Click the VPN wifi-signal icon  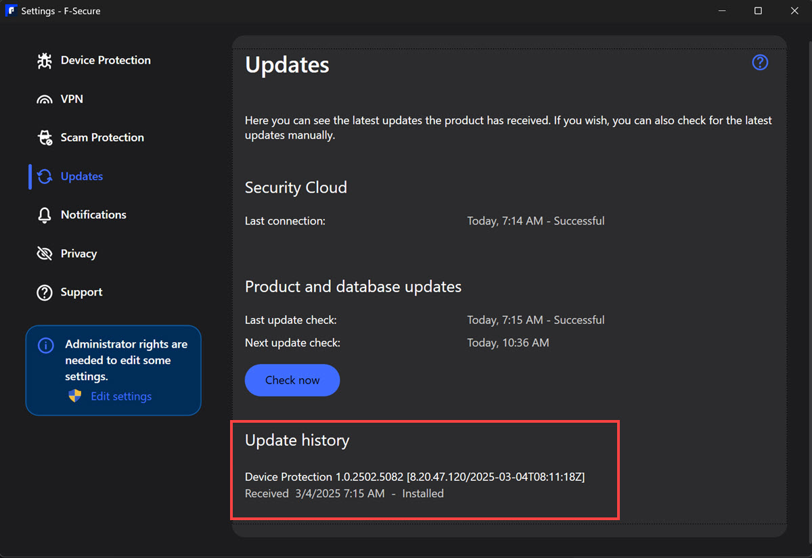tap(45, 99)
